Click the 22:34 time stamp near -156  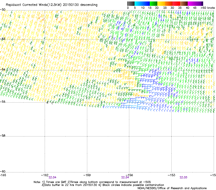pos(125,177)
